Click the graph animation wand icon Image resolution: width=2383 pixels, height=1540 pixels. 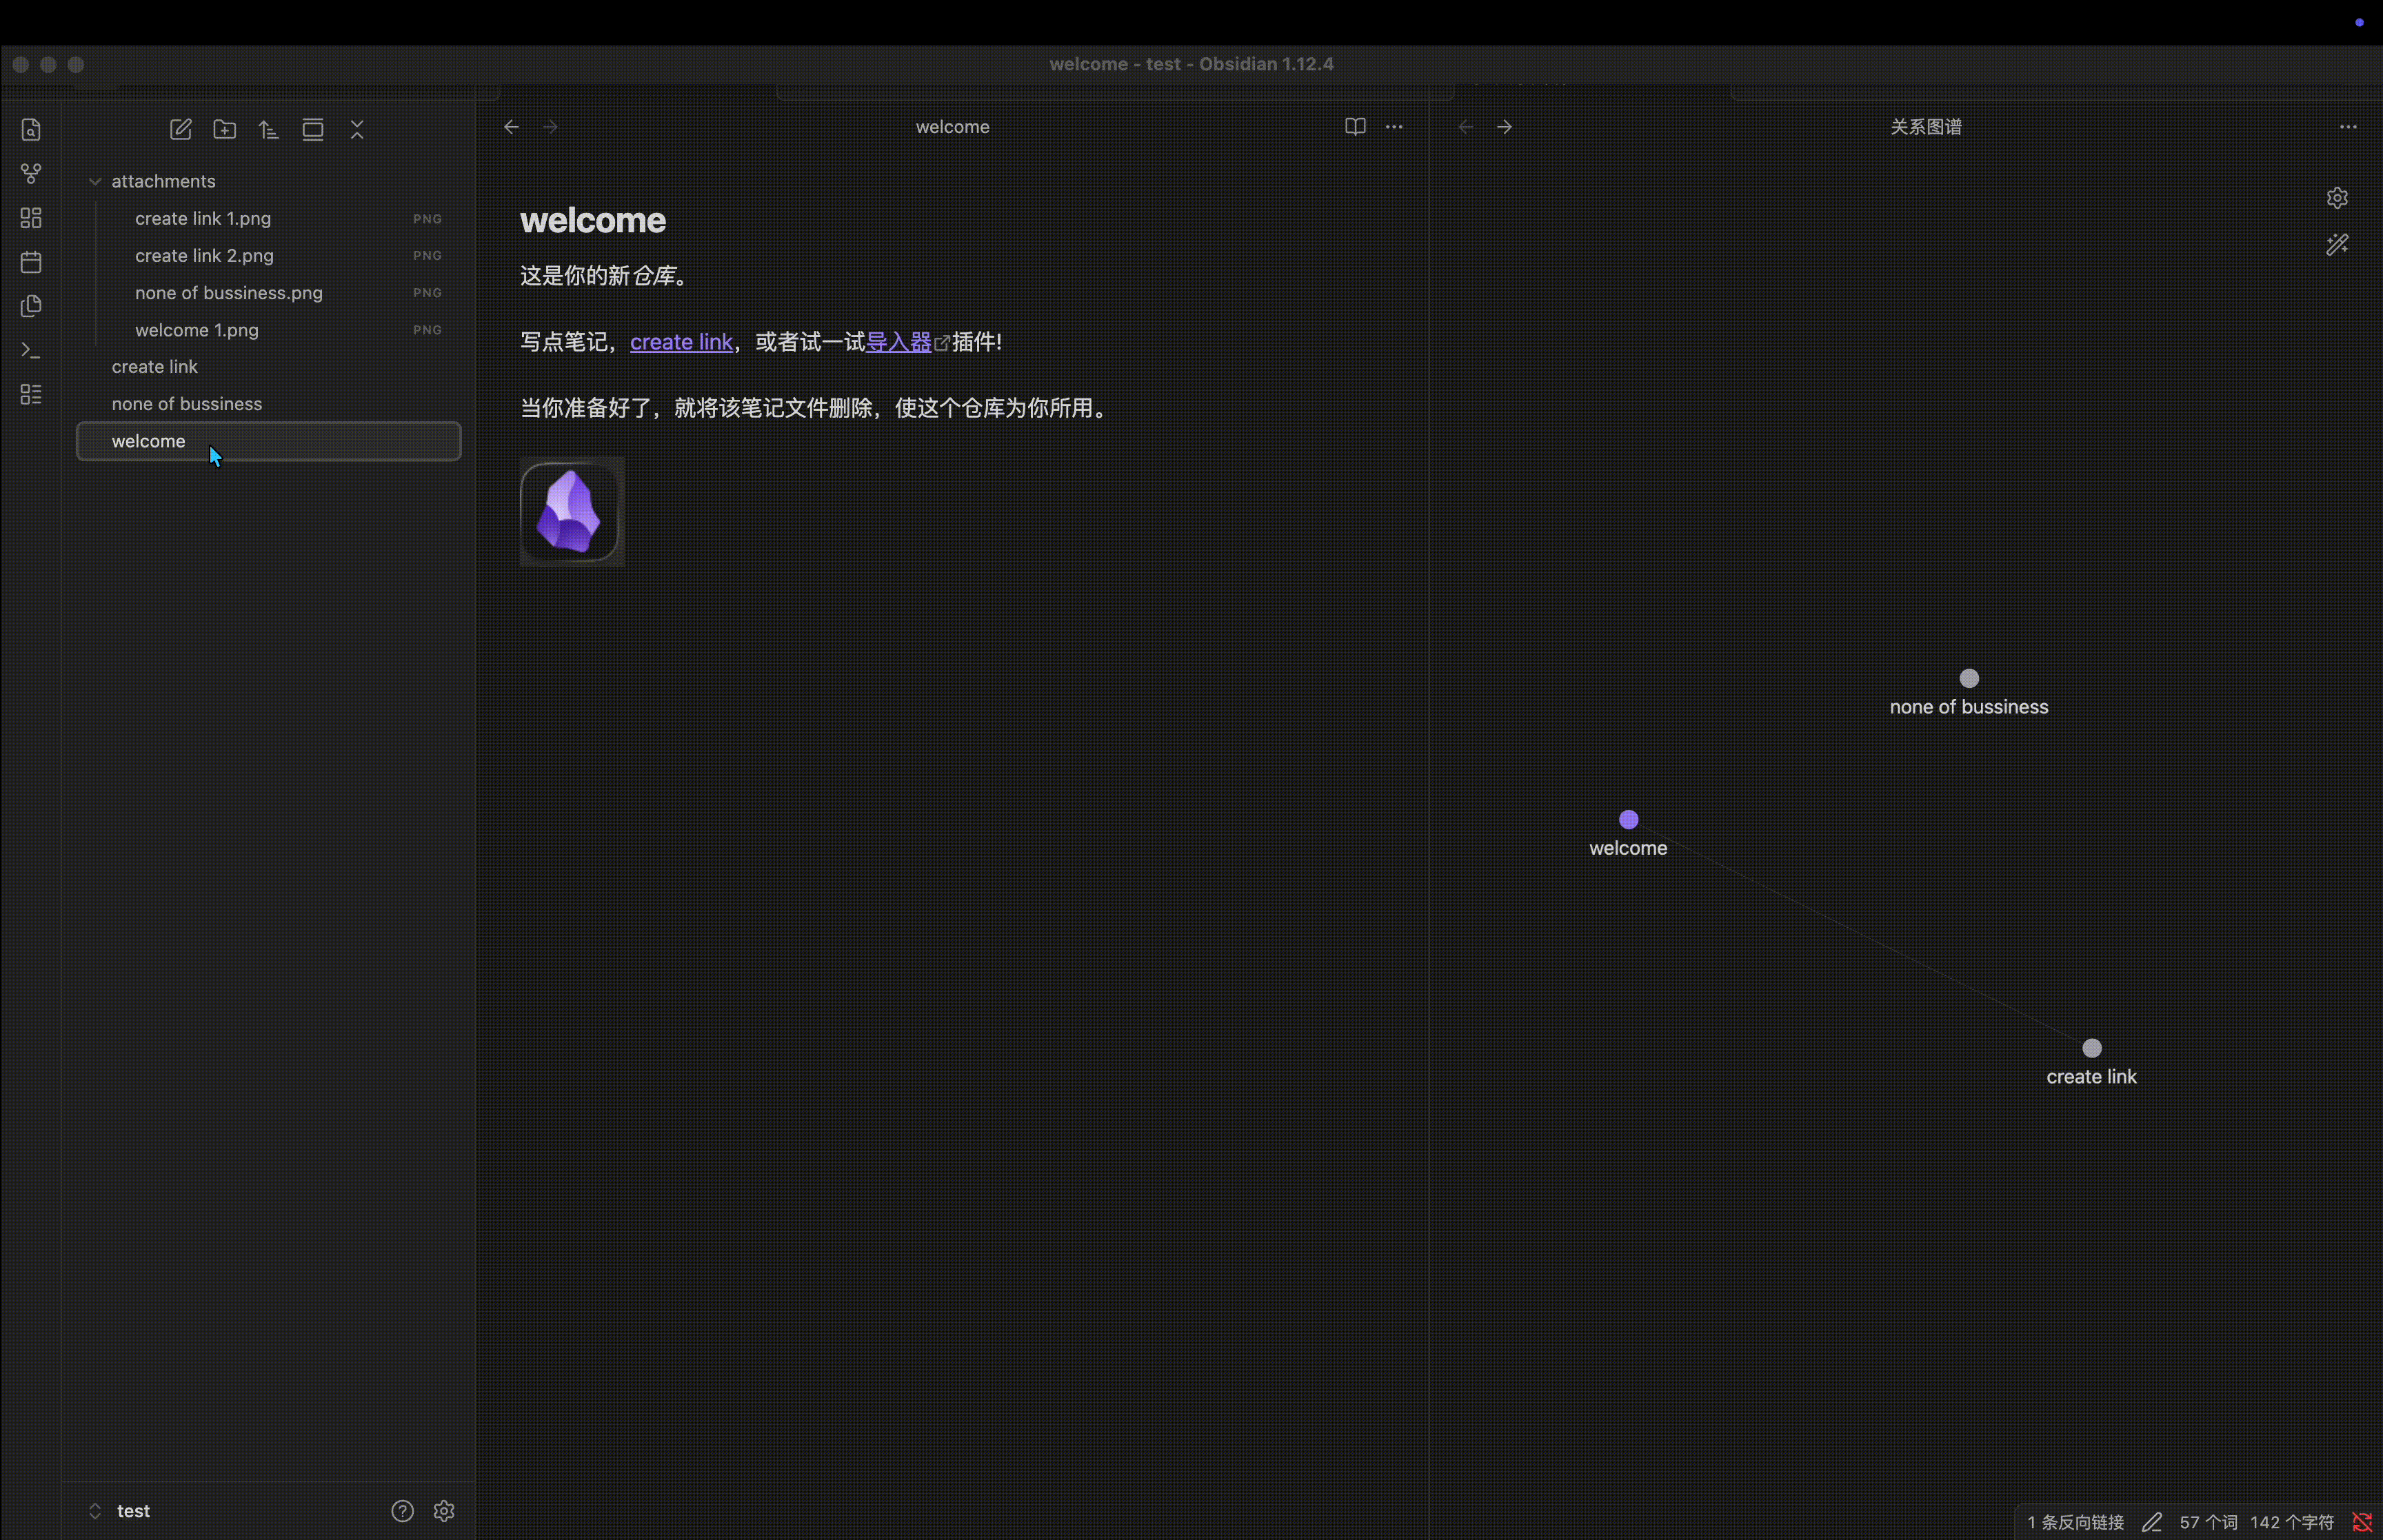(x=2337, y=245)
